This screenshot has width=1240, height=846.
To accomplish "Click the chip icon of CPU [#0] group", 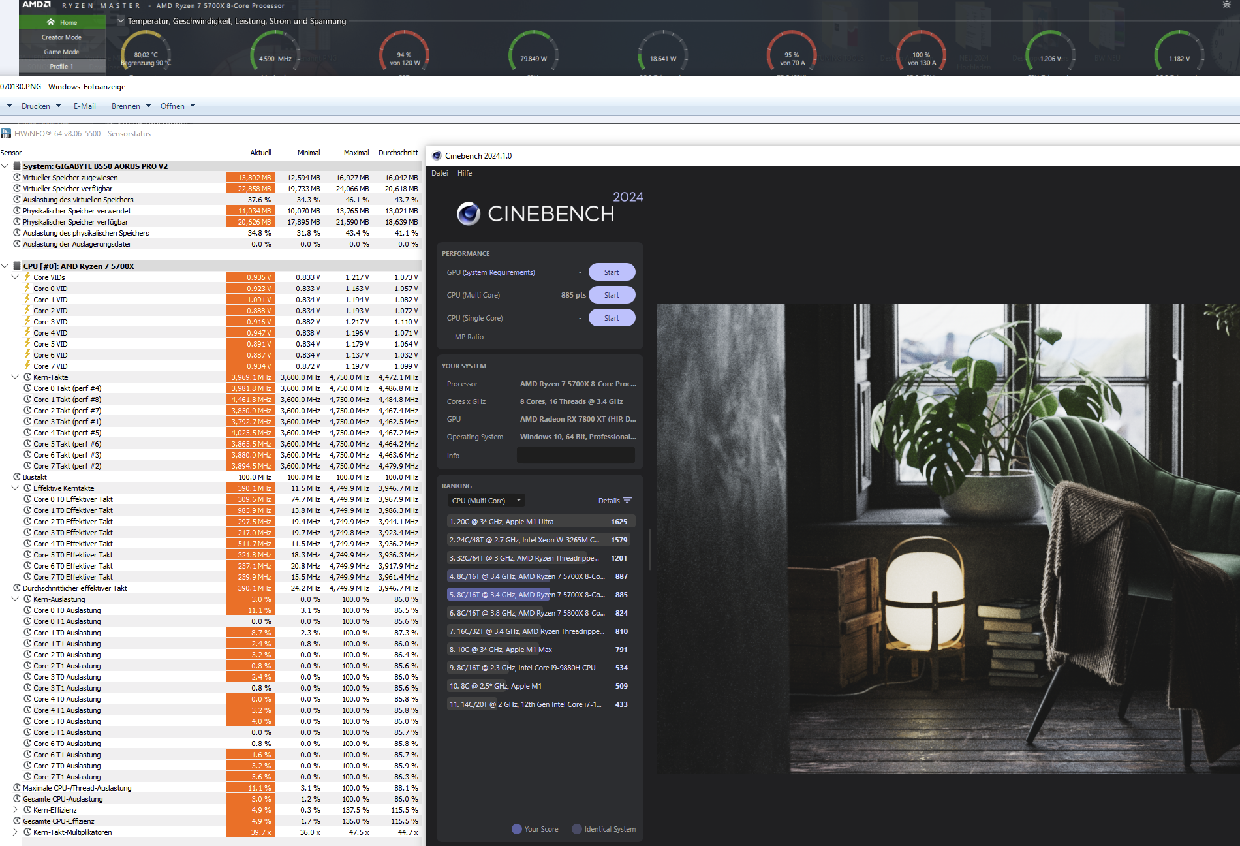I will pos(17,266).
